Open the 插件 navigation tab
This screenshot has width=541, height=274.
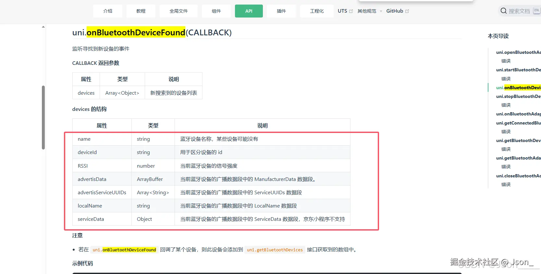[281, 11]
